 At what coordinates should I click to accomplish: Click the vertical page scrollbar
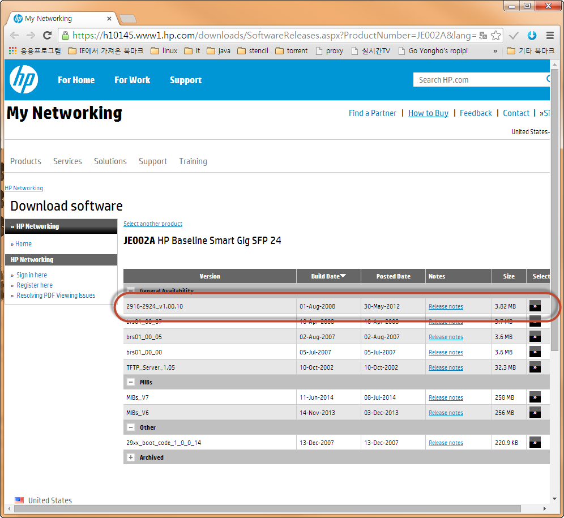point(554,209)
